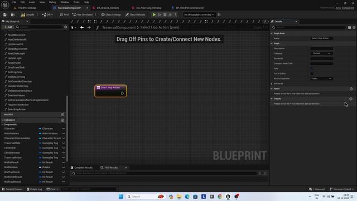Click the Browse to asset icon

(x=13, y=15)
